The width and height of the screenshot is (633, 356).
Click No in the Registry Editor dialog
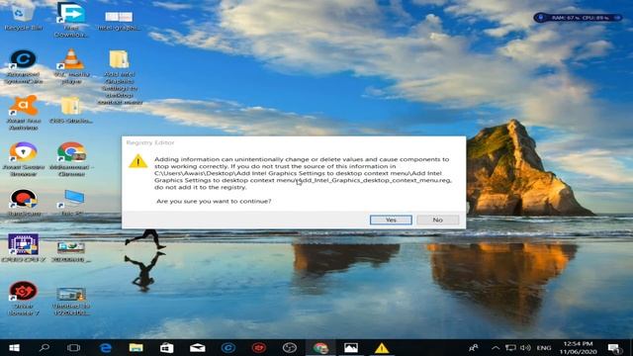point(437,220)
